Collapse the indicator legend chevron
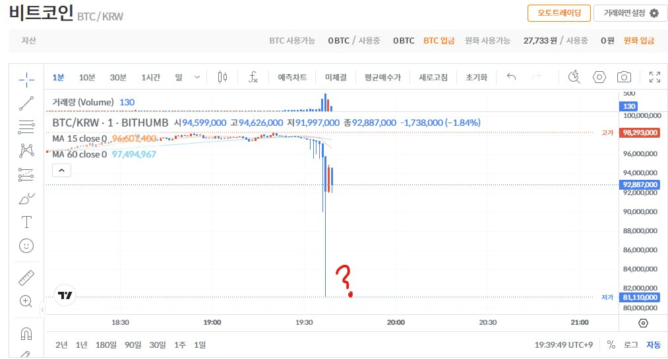Screen dimensions: 668x359 61,171
